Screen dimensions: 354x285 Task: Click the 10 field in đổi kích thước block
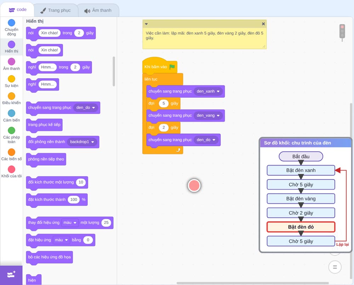coord(81,182)
